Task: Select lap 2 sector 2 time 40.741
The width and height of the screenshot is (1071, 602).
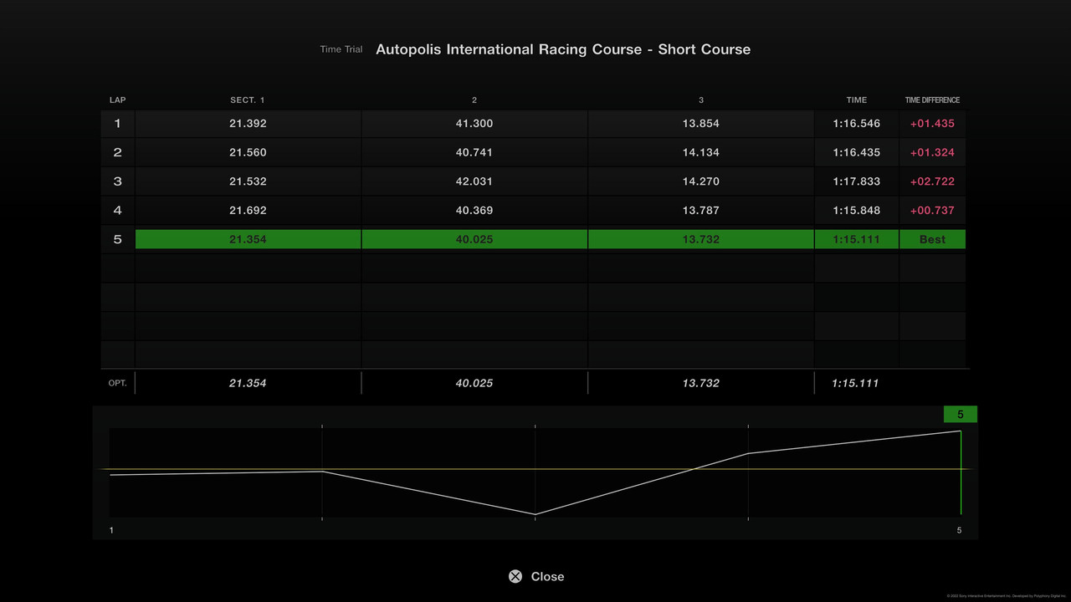Action: point(474,152)
